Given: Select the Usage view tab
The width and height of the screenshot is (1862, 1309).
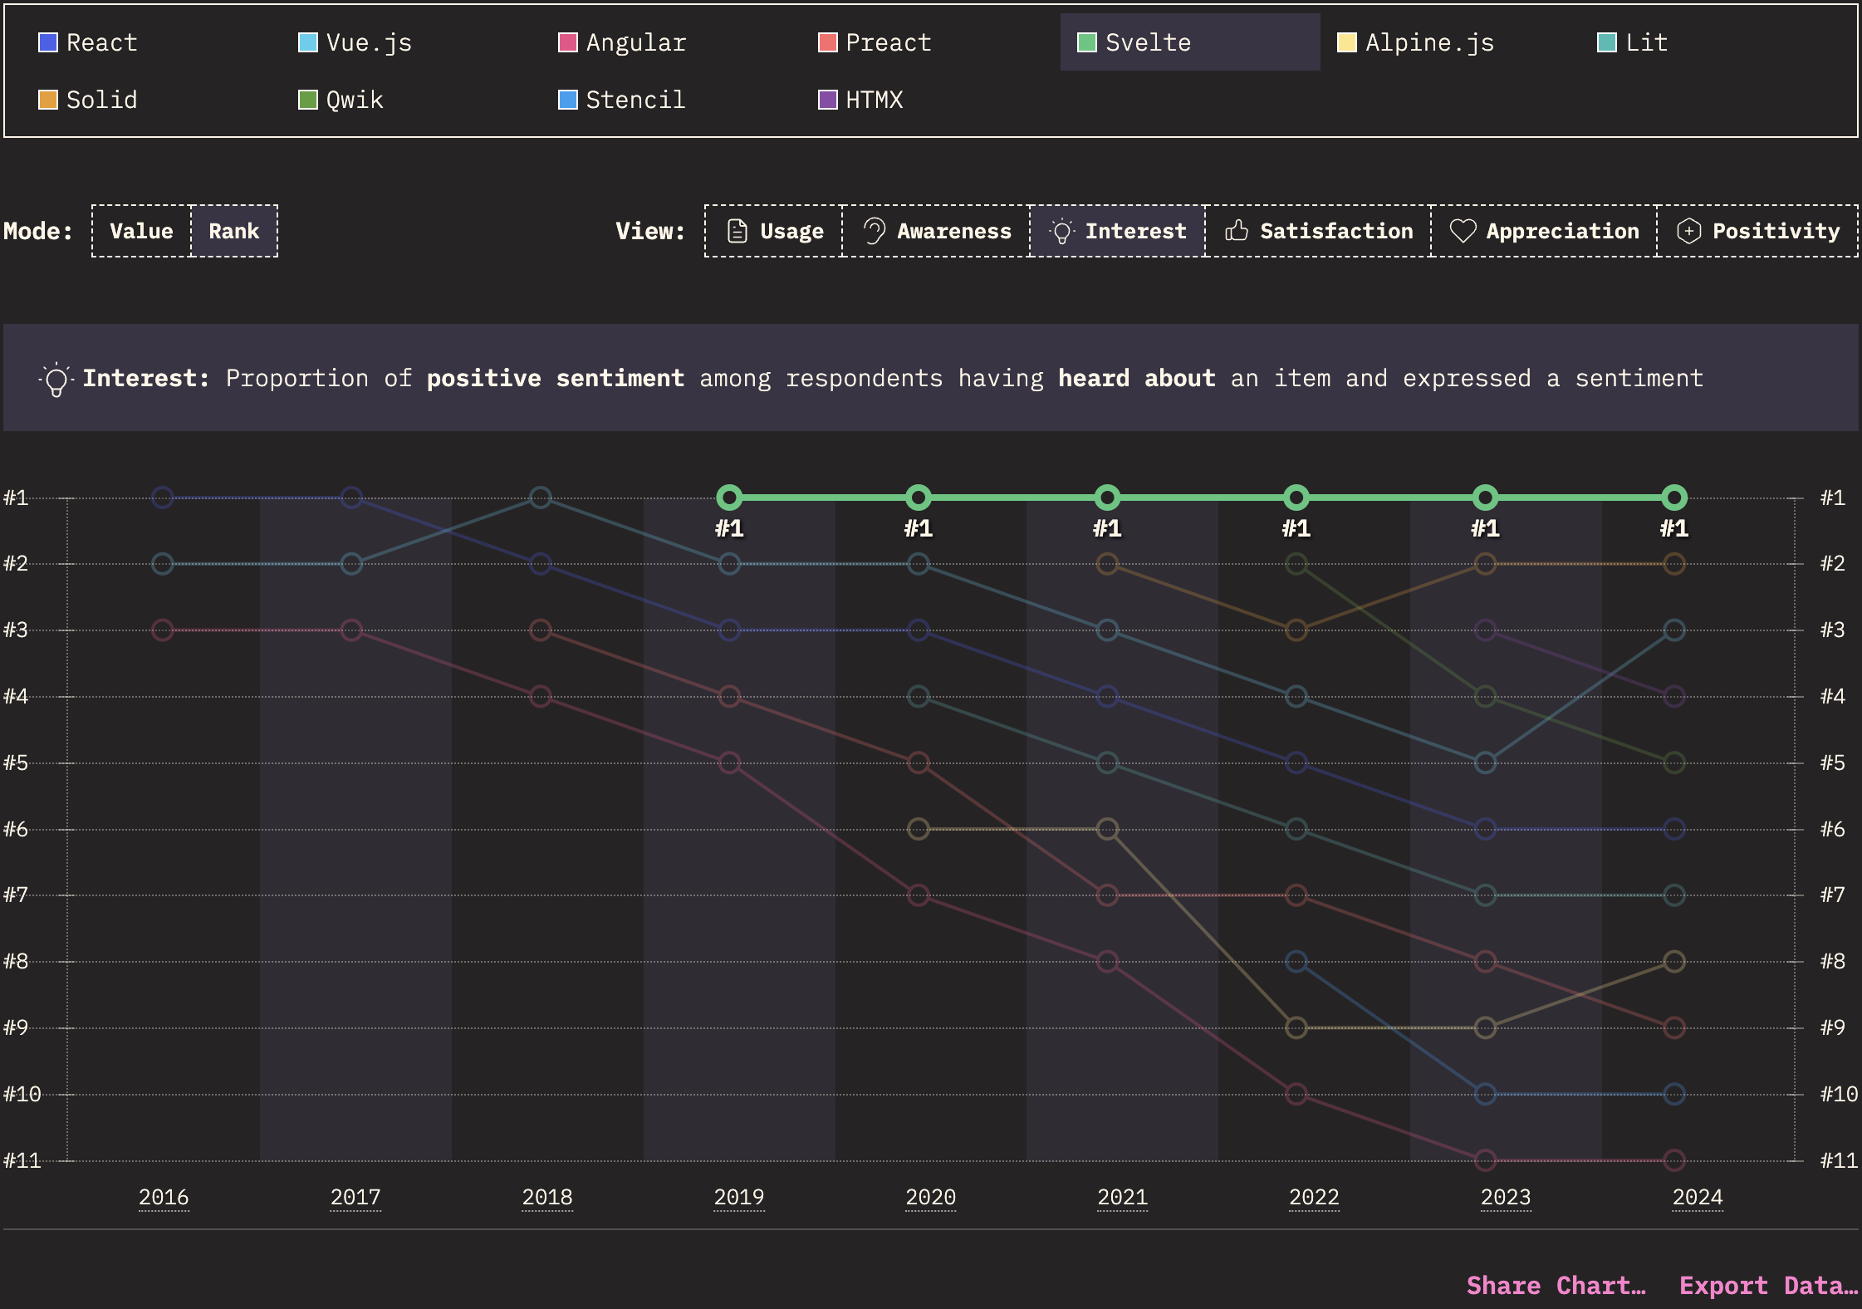Looking at the screenshot, I should pos(774,231).
